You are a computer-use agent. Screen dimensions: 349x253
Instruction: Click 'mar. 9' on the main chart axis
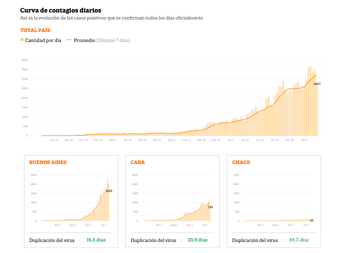pos(54,140)
